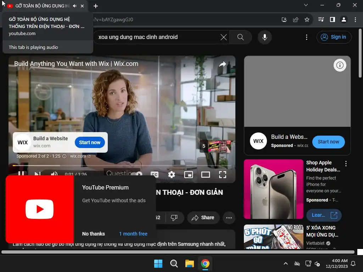Skip to the next video
The image size is (363, 272).
pos(38,174)
